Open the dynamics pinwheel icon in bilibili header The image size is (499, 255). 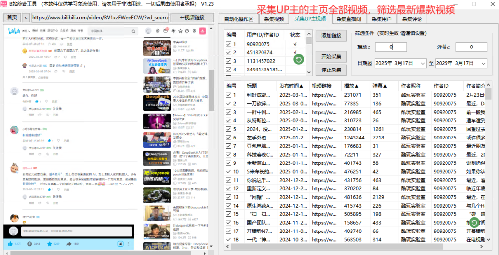(x=173, y=31)
